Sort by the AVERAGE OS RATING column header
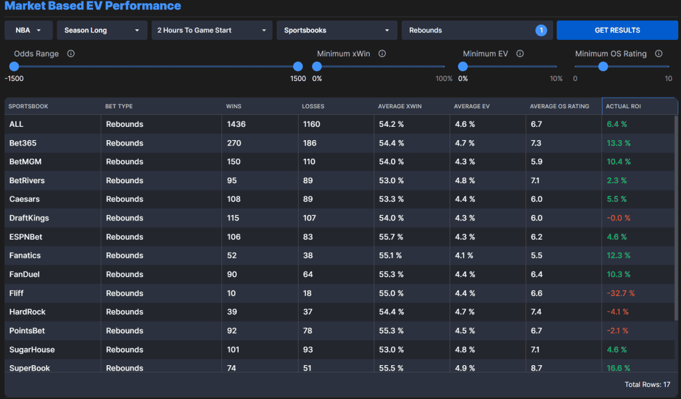 (x=564, y=106)
